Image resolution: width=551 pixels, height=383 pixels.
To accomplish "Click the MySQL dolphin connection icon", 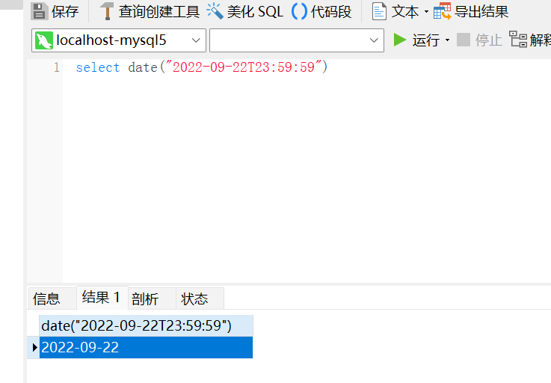I will point(44,40).
